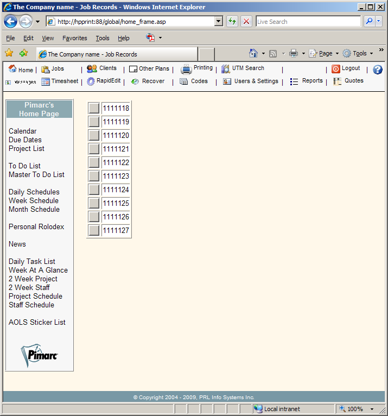388x416 pixels.
Task: Click the Messages icon
Action: coord(8,82)
